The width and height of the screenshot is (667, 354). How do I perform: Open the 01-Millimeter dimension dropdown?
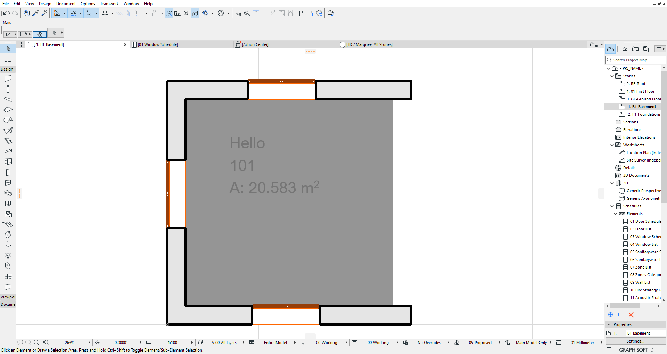pos(601,342)
